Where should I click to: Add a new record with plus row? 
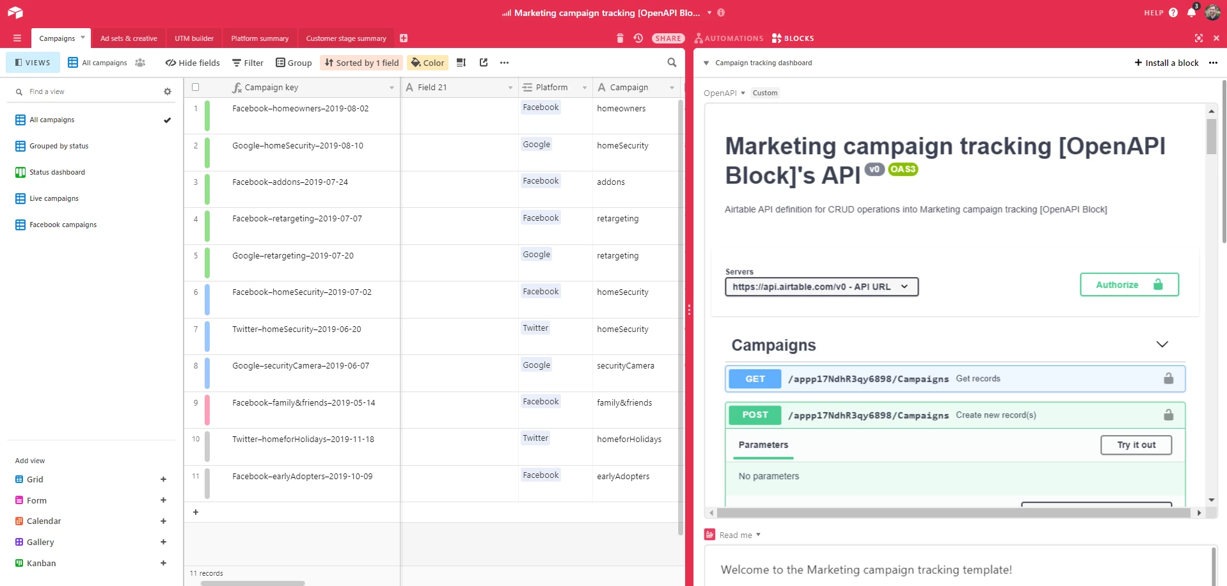click(196, 512)
